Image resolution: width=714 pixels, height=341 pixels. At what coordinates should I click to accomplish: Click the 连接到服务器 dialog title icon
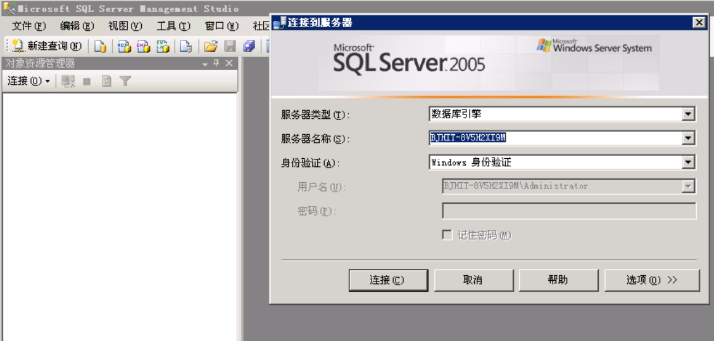[279, 23]
